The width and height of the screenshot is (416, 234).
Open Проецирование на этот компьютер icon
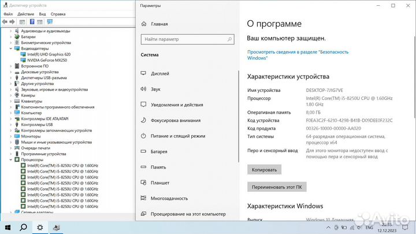tap(143, 214)
